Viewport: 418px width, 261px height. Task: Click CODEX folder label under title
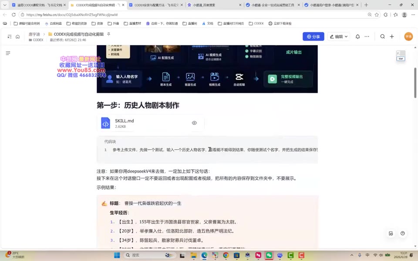point(36,40)
